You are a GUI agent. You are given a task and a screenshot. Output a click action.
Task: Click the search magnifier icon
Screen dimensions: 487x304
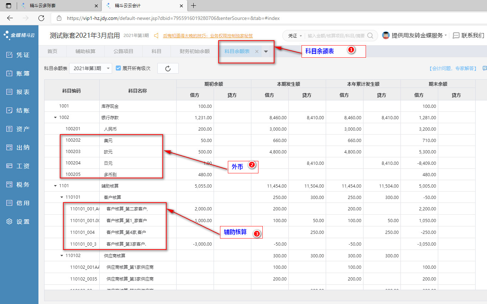(370, 36)
